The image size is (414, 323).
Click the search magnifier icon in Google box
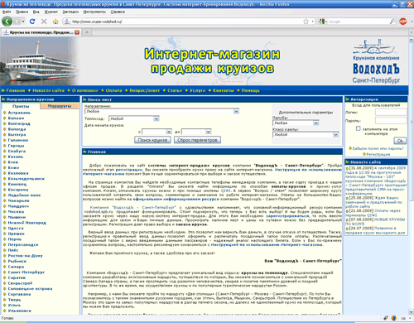point(392,22)
